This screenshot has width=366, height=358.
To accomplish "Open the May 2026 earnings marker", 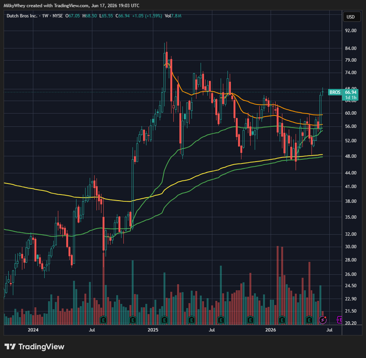I will coord(309,320).
